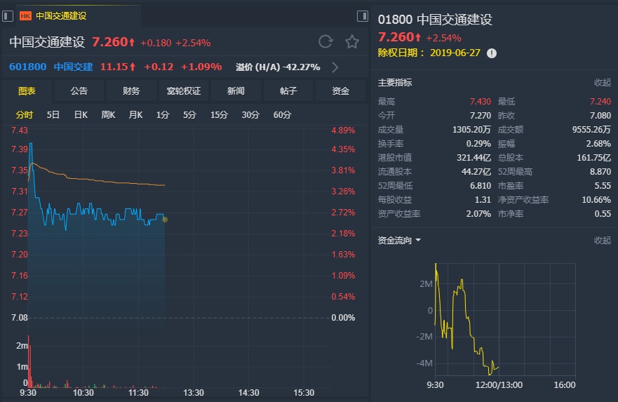The image size is (618, 402).
Task: Click the right panel layout icon
Action: [362, 15]
